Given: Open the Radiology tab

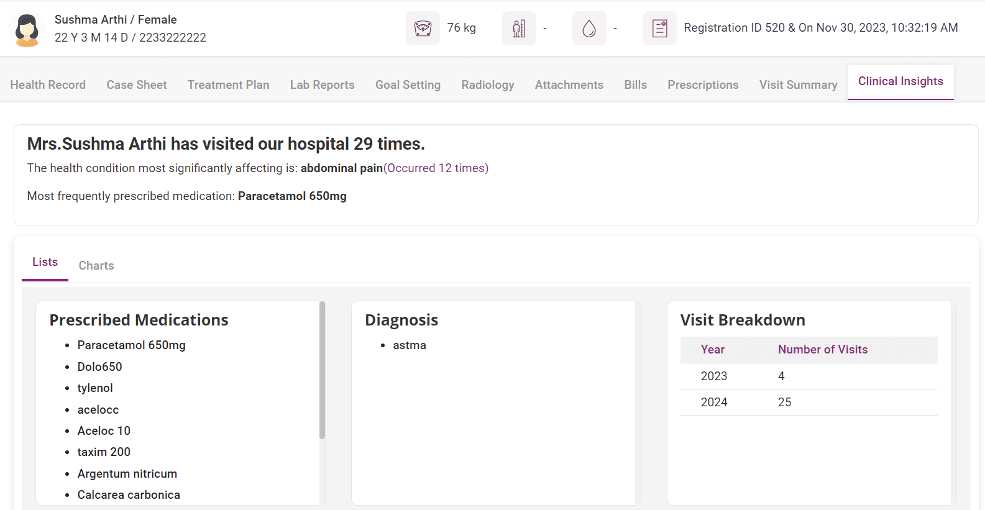Looking at the screenshot, I should (x=487, y=85).
